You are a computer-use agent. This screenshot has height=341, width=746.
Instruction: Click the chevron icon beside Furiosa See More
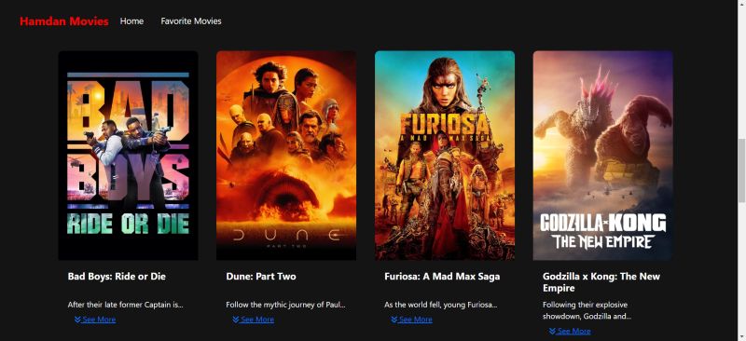[x=394, y=320]
